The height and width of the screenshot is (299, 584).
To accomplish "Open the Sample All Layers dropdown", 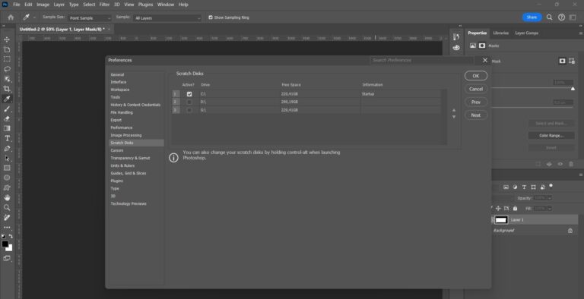I will (x=167, y=18).
